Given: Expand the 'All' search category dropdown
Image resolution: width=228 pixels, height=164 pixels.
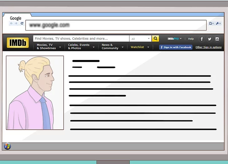Looking at the screenshot, I should pyautogui.click(x=140, y=39).
